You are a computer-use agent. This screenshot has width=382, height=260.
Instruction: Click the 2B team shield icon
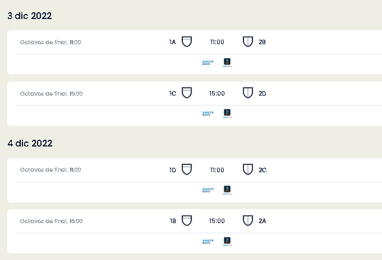point(248,41)
